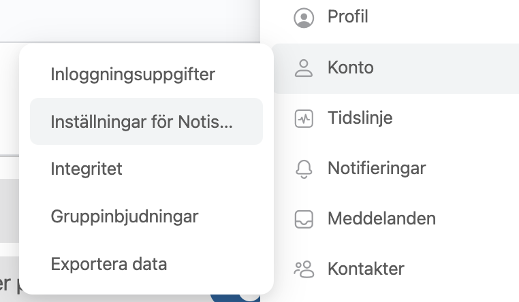519x302 pixels.
Task: Select Exportera data in the submenu
Action: click(x=108, y=264)
